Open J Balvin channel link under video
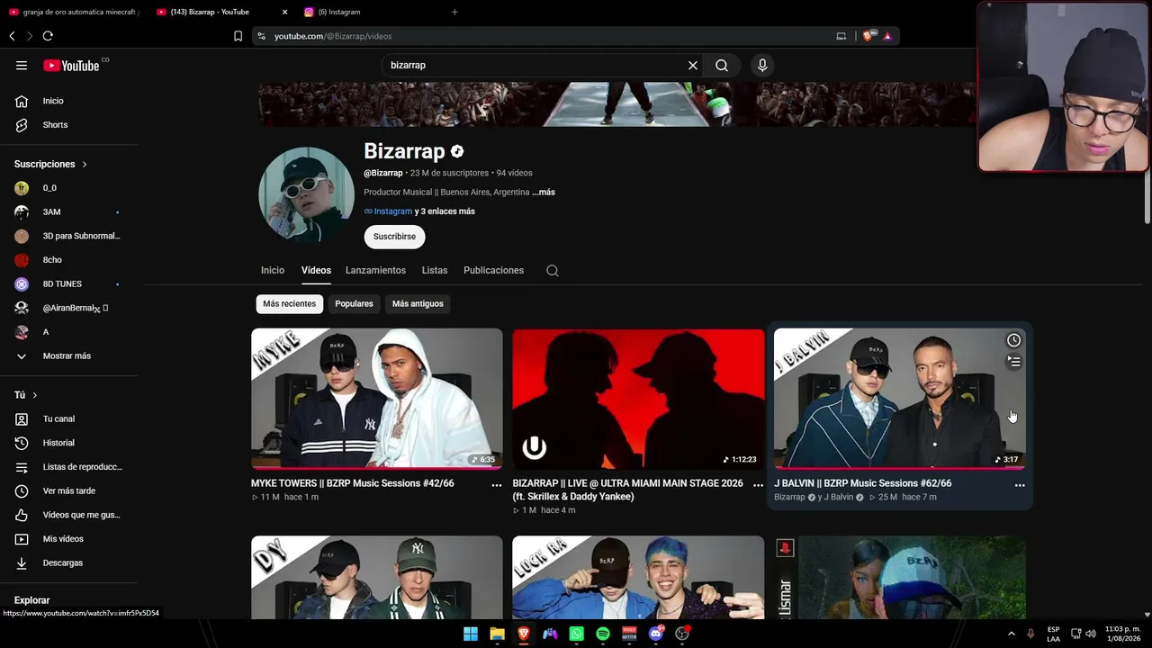The height and width of the screenshot is (648, 1152). [x=838, y=497]
